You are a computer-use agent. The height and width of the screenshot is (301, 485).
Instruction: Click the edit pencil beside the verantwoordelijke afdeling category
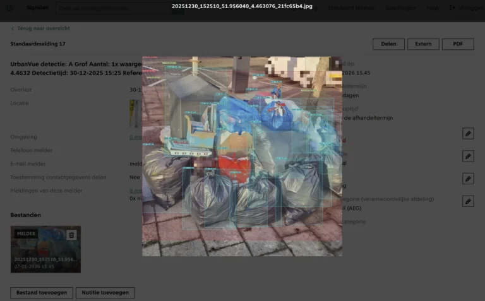point(468,201)
